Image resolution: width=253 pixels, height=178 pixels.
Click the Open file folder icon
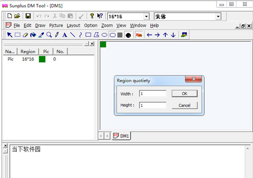click(x=17, y=16)
